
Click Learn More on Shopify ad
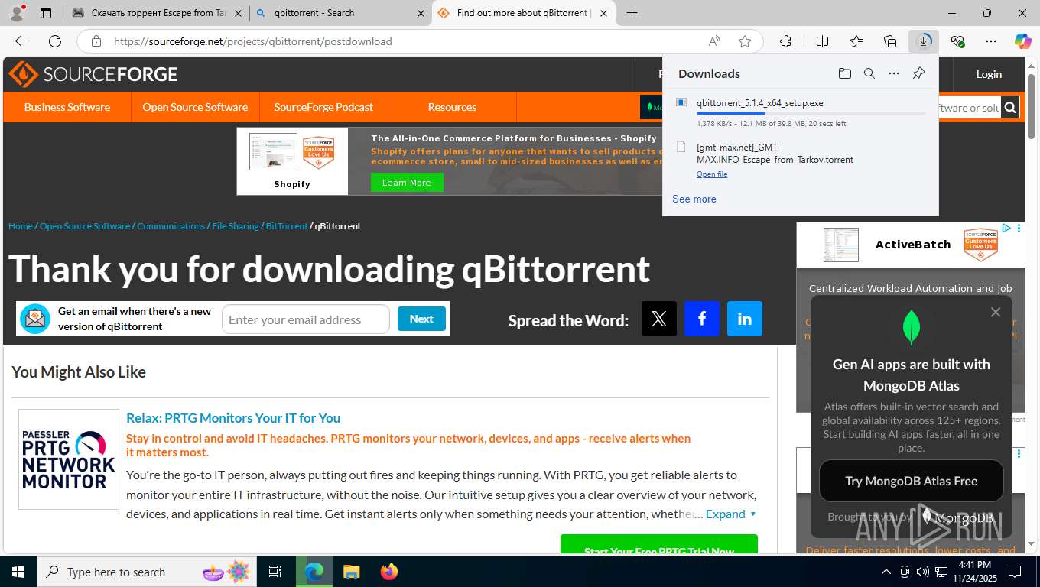[406, 183]
